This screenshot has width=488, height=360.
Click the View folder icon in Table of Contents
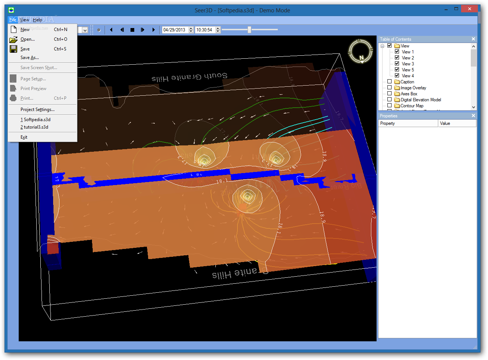[397, 46]
